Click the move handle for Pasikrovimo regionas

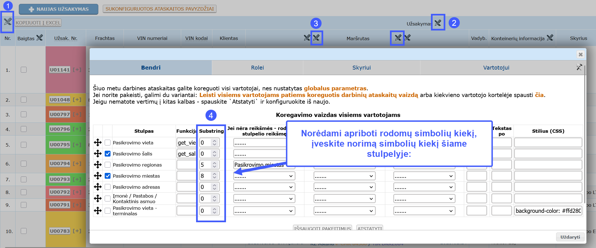[98, 165]
